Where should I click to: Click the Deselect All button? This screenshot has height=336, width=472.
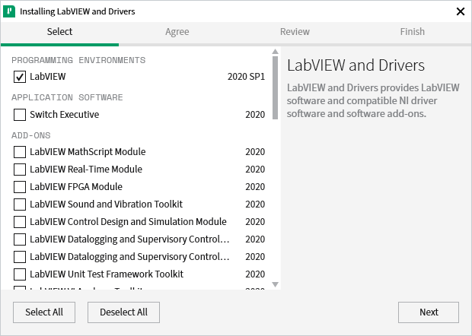coord(123,312)
